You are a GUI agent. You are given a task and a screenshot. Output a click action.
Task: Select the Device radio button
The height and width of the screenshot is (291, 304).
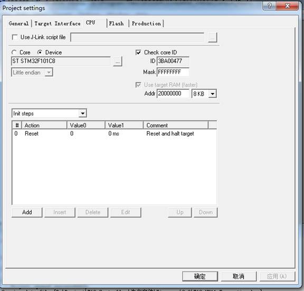click(x=40, y=52)
